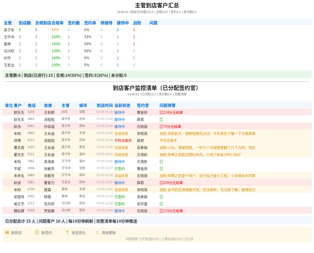
Task: Select the 问题 column header in summary table
Action: 153,23
